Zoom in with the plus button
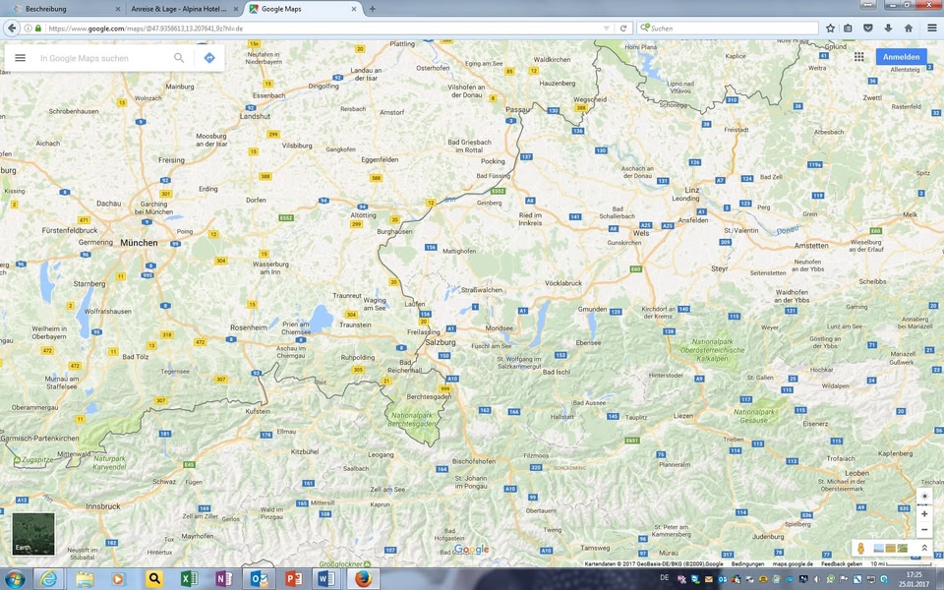The width and height of the screenshot is (944, 590). [924, 513]
